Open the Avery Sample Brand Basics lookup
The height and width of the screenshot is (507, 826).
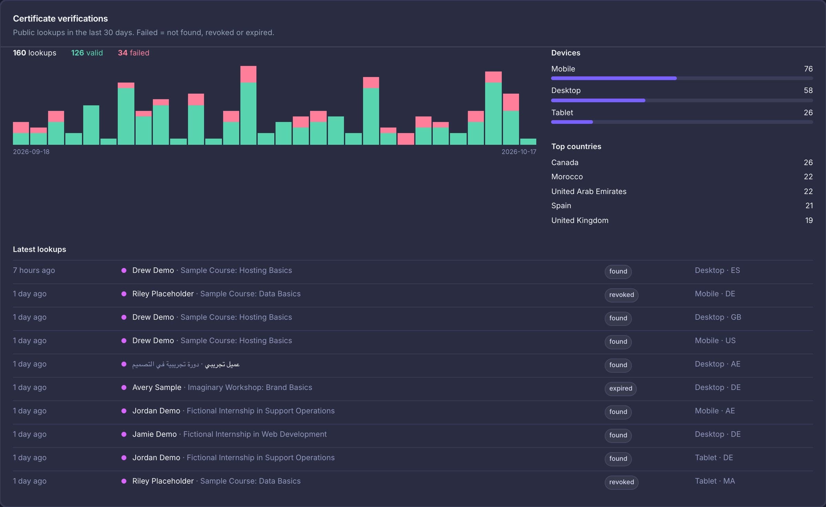[413, 389]
